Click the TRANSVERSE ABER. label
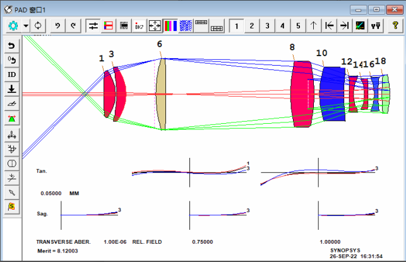The image size is (406, 262). [63, 242]
